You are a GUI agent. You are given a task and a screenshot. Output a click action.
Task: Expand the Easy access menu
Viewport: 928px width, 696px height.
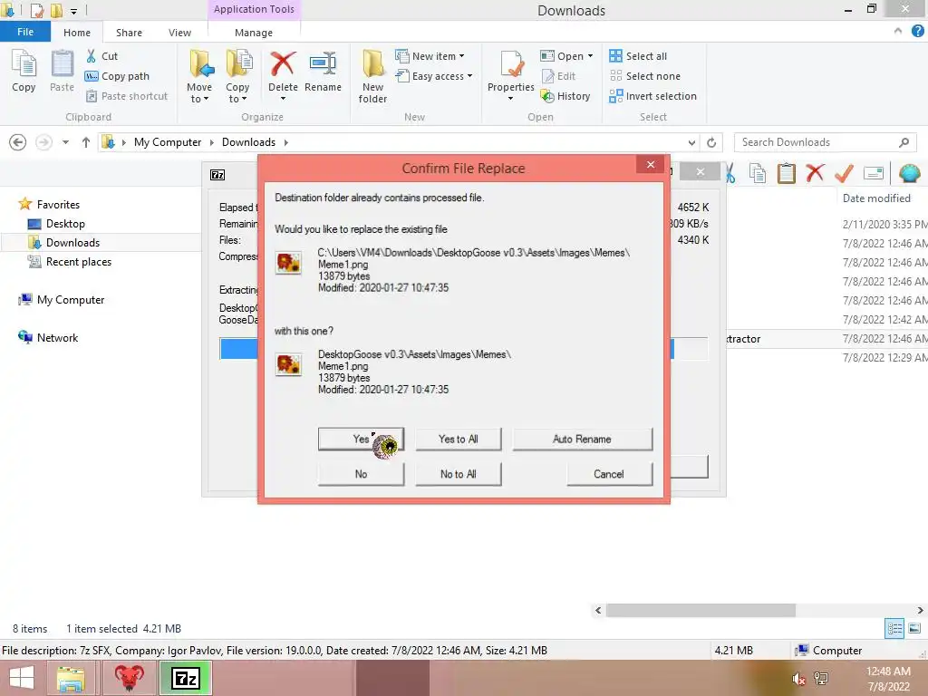434,76
